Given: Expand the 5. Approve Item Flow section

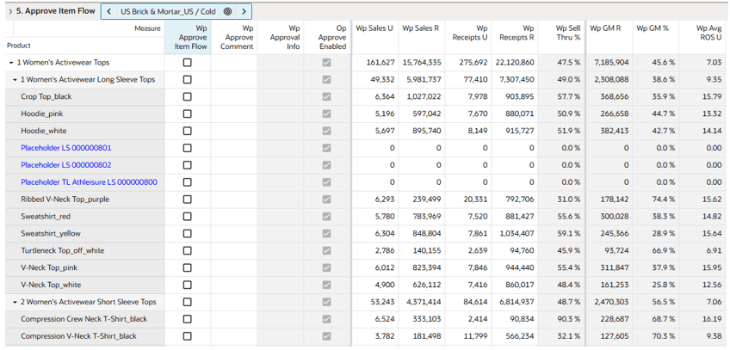Looking at the screenshot, I should click(10, 11).
